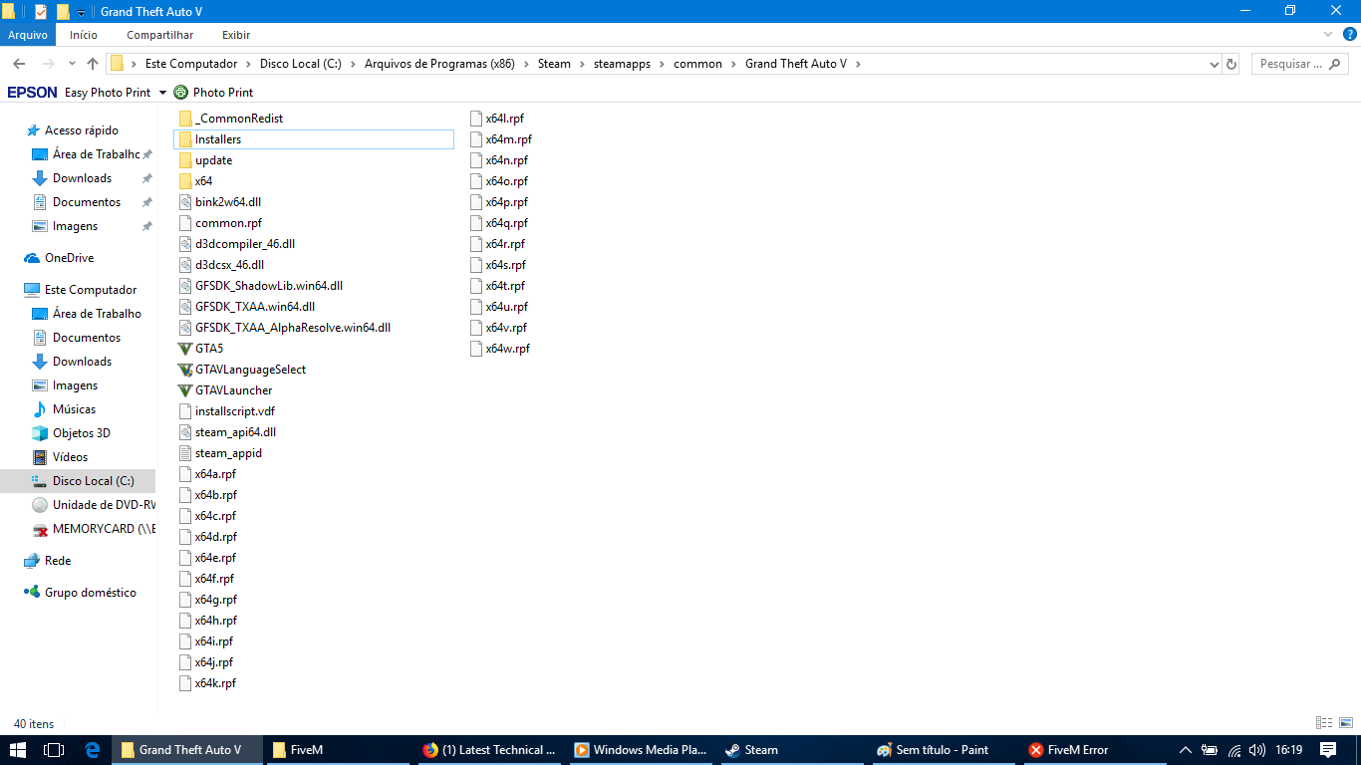This screenshot has height=765, width=1361.
Task: Open OneDrive in the navigation pane
Action: 69,258
